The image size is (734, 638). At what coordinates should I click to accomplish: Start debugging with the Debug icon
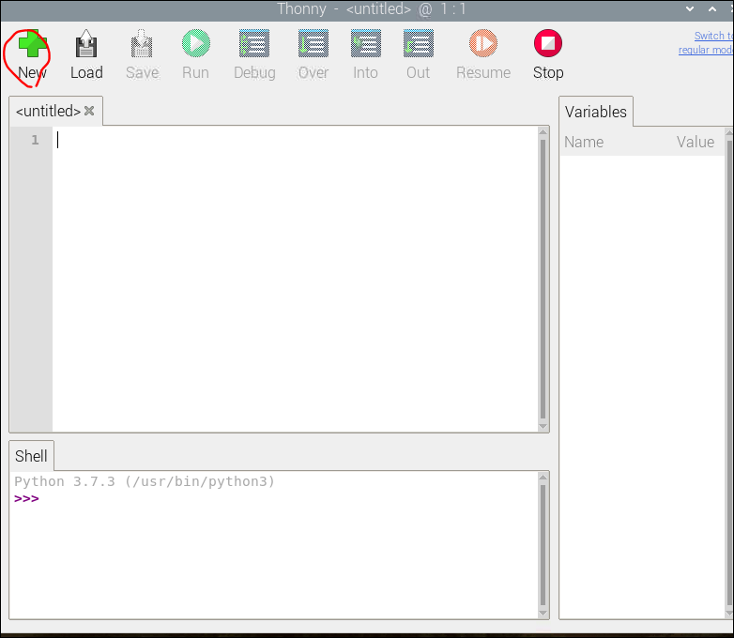(x=254, y=43)
